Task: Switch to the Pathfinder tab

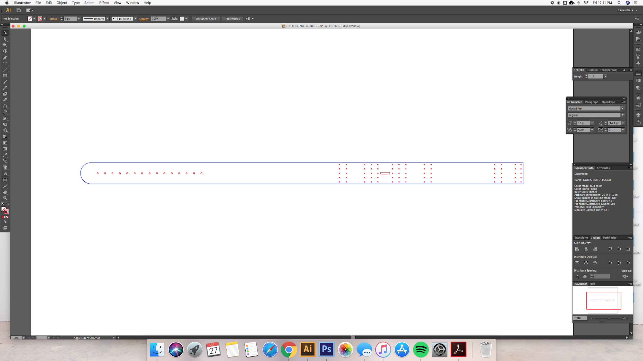Action: tap(610, 238)
